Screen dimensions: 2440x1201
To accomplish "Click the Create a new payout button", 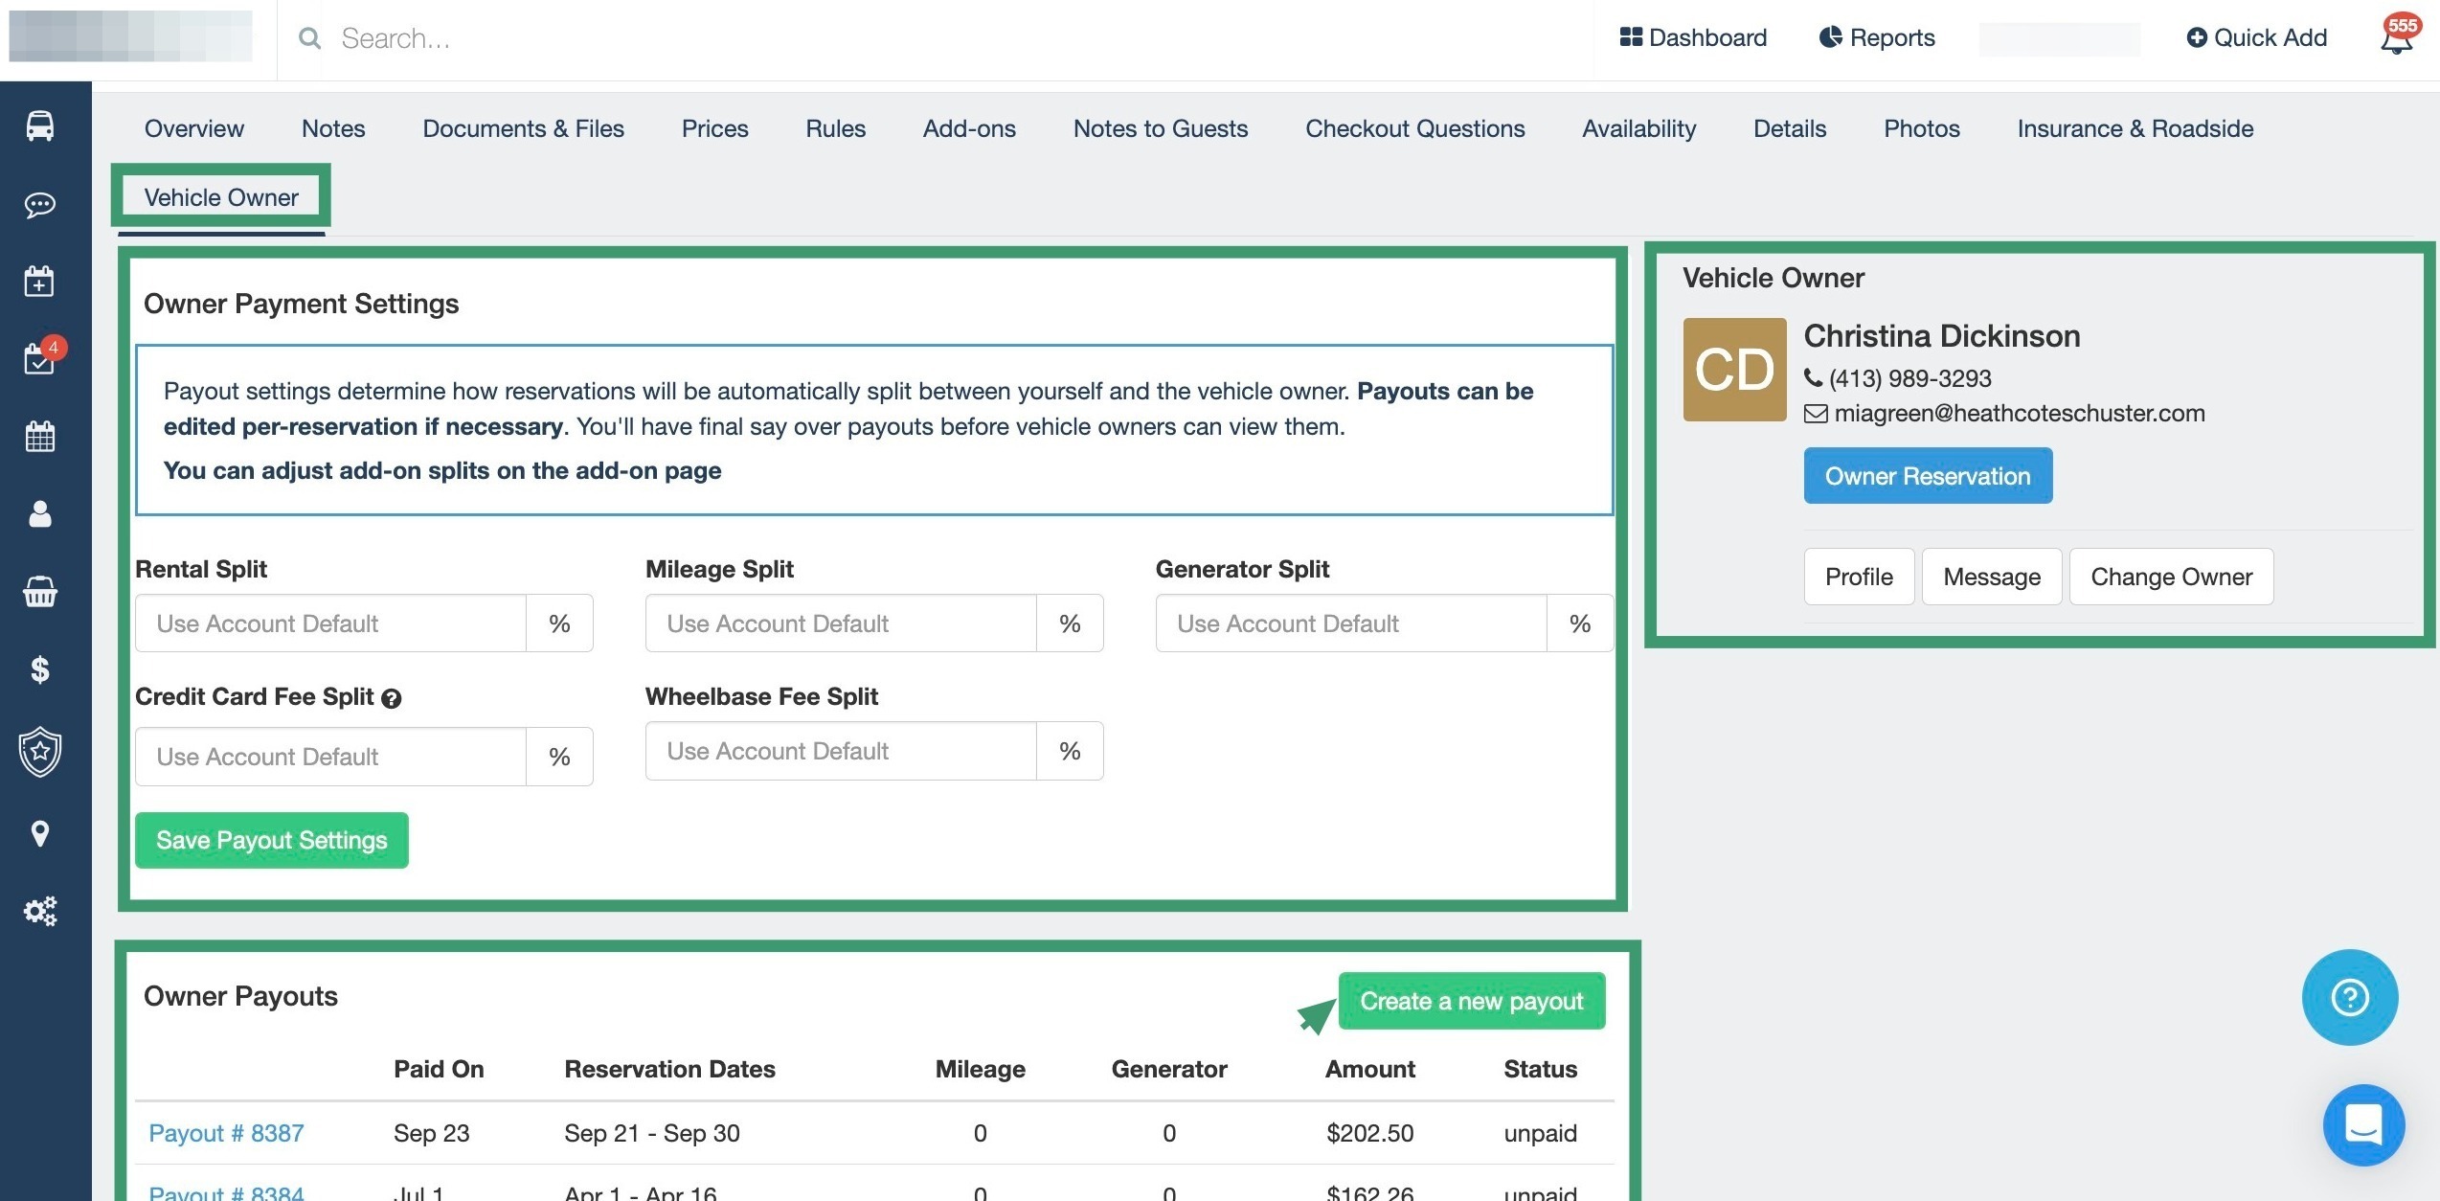I will tap(1471, 1001).
